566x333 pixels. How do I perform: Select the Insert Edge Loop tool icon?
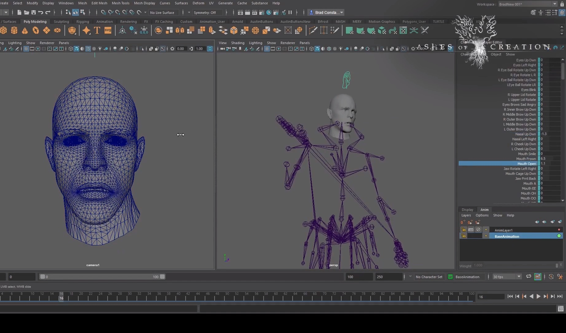(324, 30)
